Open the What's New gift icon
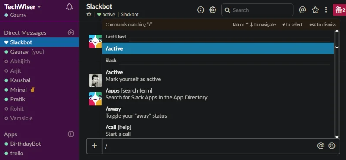The image size is (346, 160). (x=340, y=10)
